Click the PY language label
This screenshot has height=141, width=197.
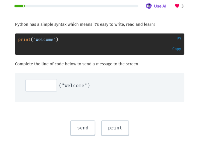[x=179, y=39]
